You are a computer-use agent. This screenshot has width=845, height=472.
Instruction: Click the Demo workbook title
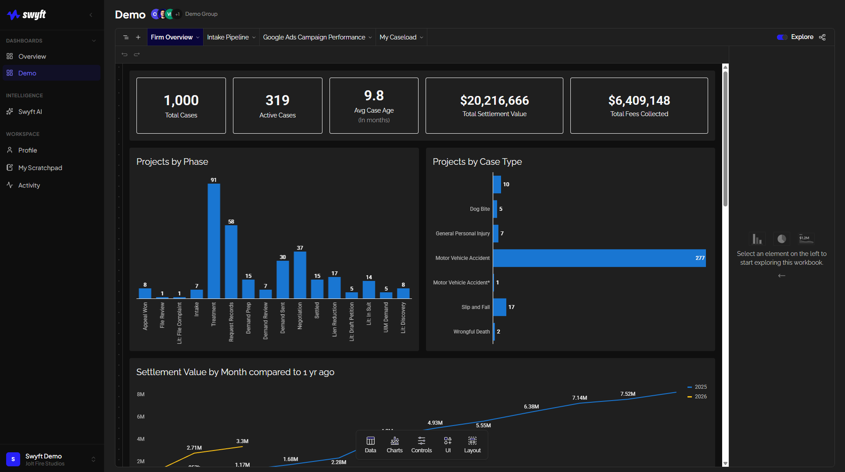coord(130,14)
